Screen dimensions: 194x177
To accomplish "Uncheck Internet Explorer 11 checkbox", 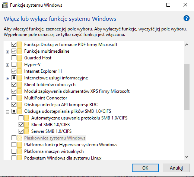I will (14, 71).
